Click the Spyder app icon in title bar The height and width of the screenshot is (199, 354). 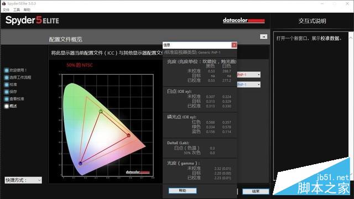[x=4, y=3]
